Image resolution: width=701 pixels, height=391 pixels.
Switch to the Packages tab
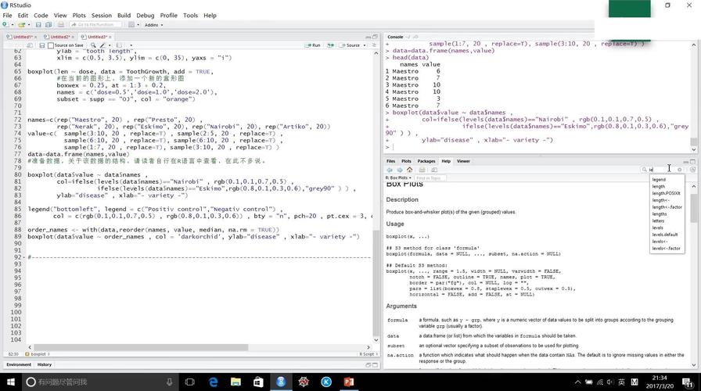(x=426, y=161)
